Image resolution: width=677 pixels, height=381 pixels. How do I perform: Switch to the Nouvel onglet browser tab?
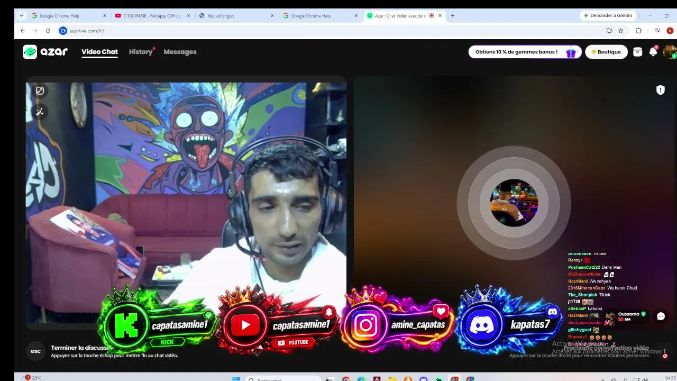point(235,16)
